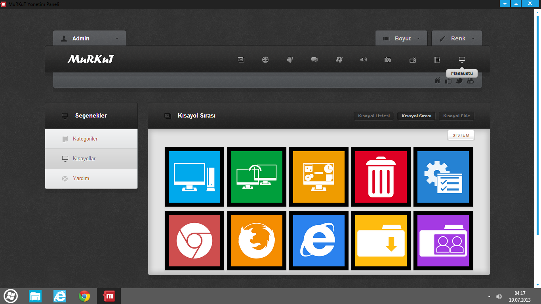This screenshot has height=304, width=541.
Task: Open the globe icon in top navigation
Action: 265,60
